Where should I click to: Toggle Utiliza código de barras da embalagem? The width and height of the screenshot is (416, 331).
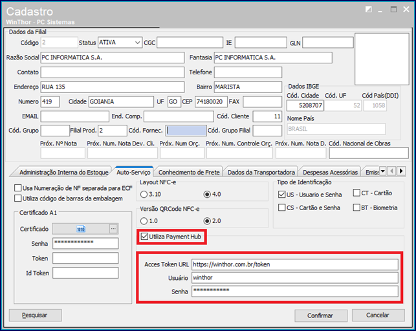click(x=17, y=198)
